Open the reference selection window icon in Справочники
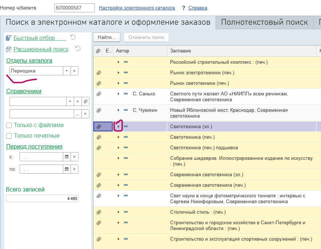The height and width of the screenshot is (249, 321). (x=85, y=101)
